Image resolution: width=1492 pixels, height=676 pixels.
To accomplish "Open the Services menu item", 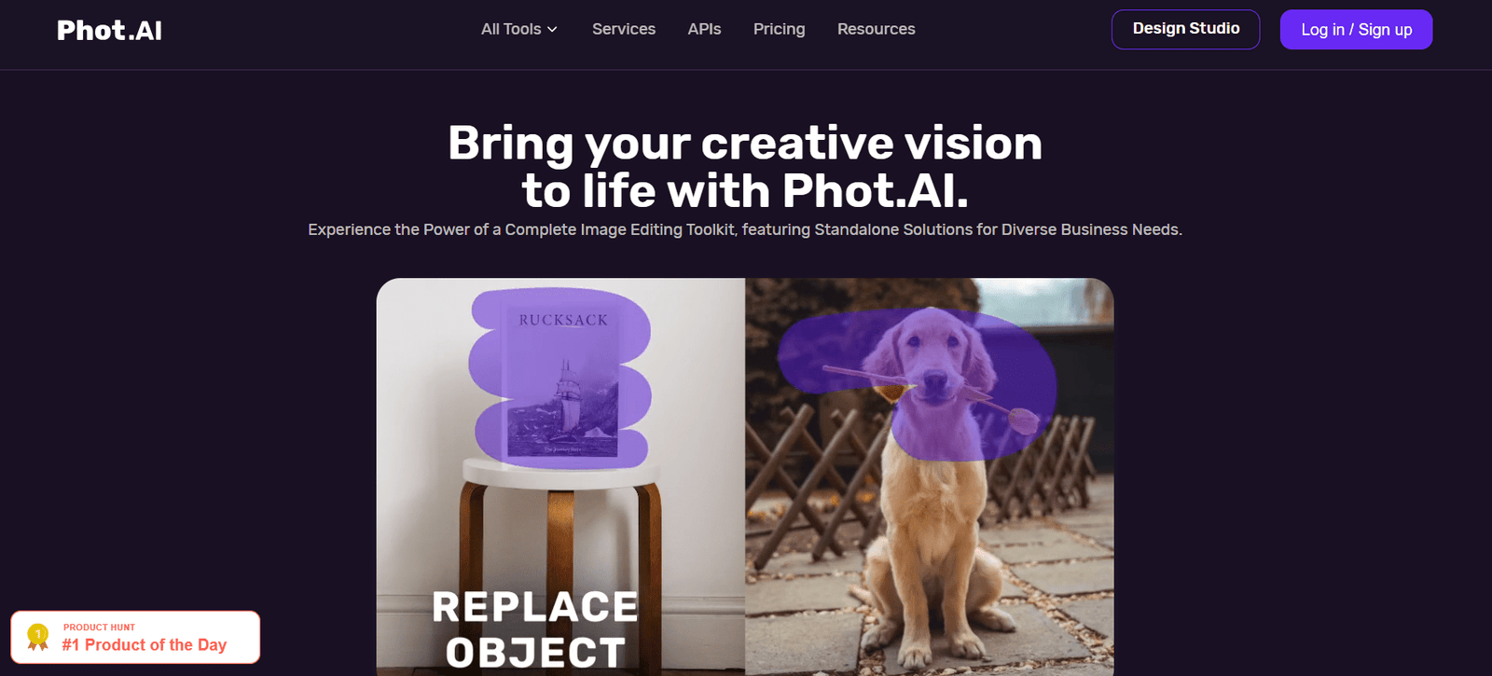I will tap(624, 29).
